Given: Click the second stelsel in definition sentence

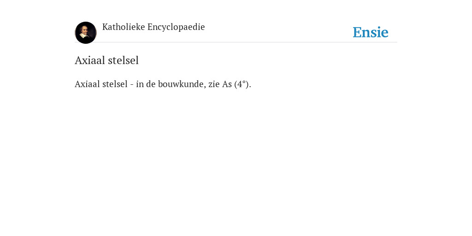Looking at the screenshot, I should [115, 84].
